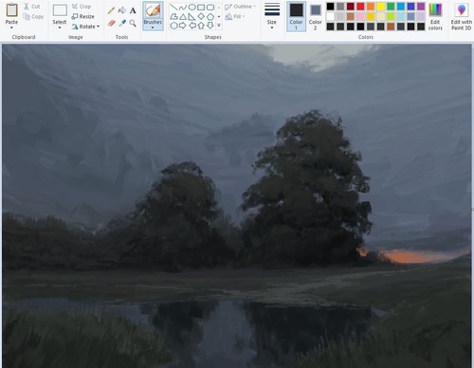Pick the yellow palette swatch

[381, 7]
